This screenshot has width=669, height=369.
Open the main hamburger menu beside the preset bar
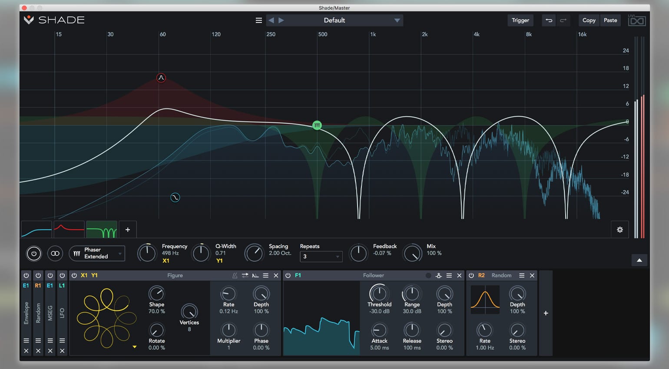coord(258,20)
